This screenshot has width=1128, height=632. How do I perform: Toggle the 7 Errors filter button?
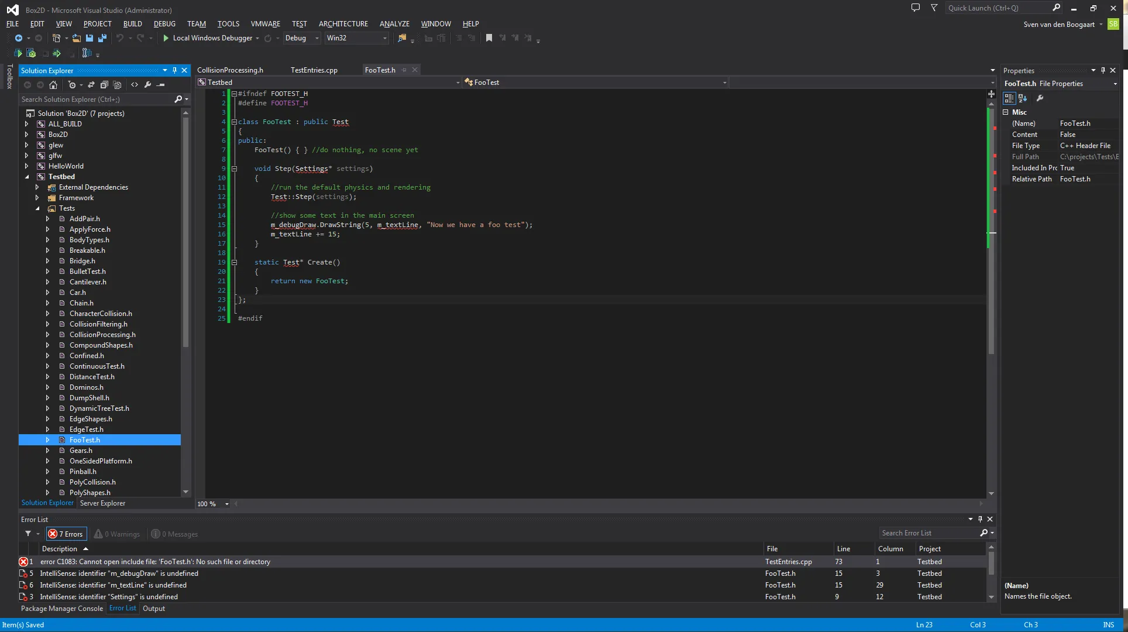67,534
